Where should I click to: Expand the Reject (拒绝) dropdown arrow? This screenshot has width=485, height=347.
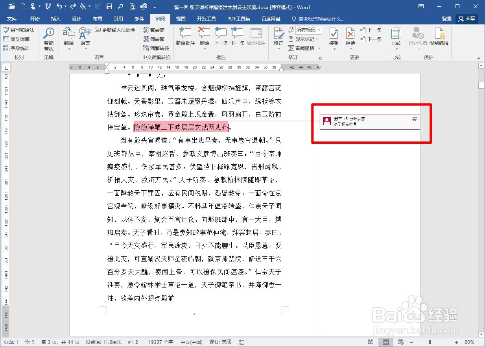coord(350,49)
